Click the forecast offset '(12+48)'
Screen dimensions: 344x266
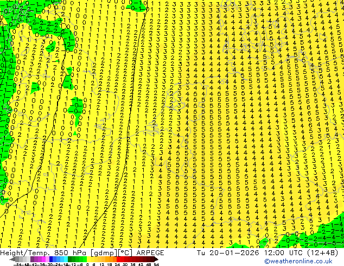coord(322,253)
